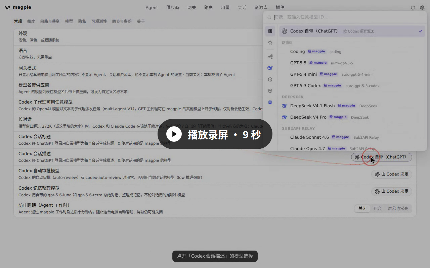The width and height of the screenshot is (430, 268).
Task: Click the whale icon beside DeepSeek V4 Pro
Action: 285,117
